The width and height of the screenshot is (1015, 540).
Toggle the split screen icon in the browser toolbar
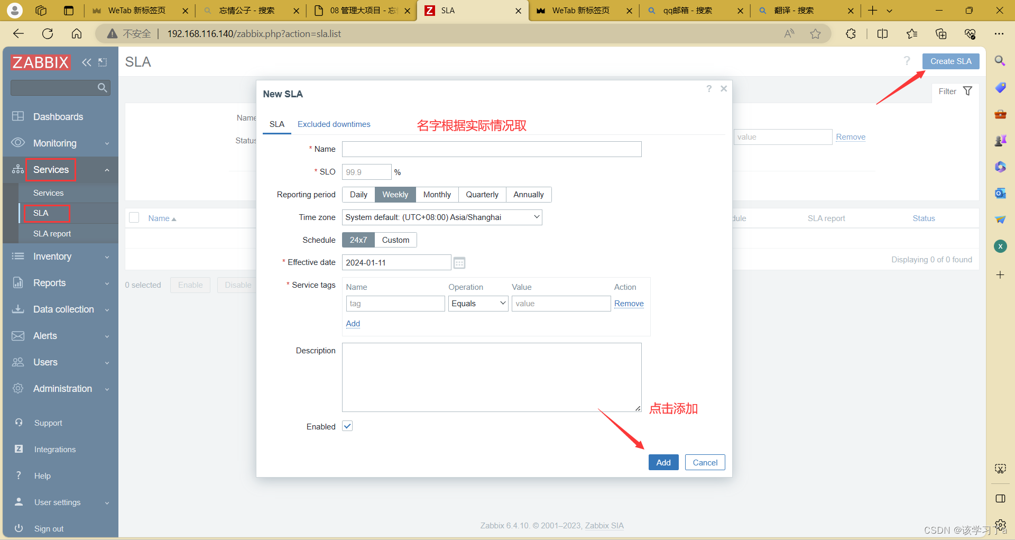click(x=882, y=34)
